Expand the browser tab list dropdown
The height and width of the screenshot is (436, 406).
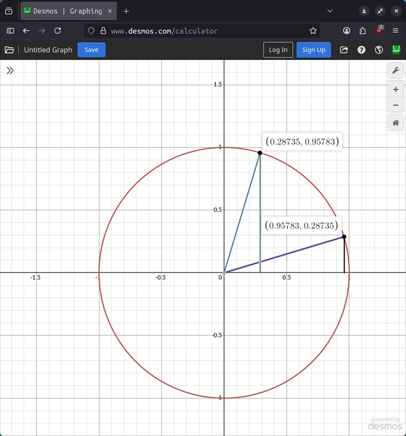pyautogui.click(x=330, y=11)
